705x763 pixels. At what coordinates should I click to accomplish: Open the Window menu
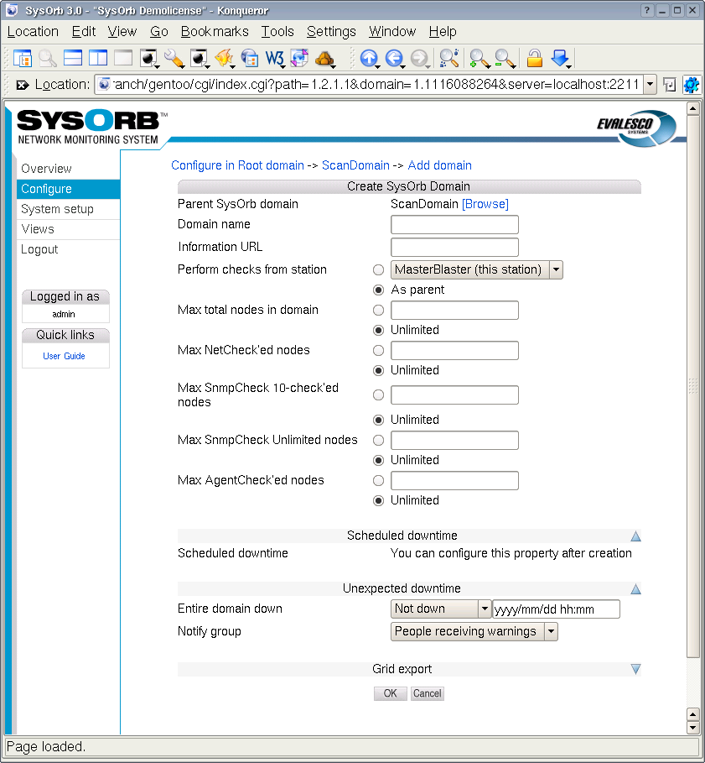tap(392, 32)
